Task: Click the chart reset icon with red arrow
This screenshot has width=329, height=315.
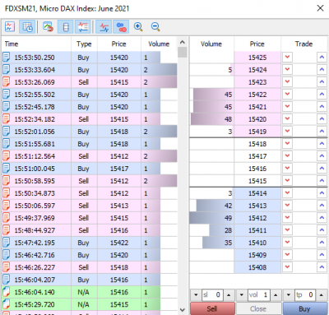Action: 49,27
